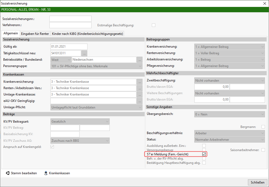The width and height of the screenshot is (269, 187).
Task: Click the Gültig ab date field
Action: pos(69,47)
